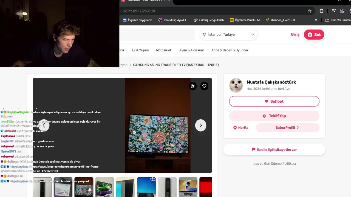
Task: Open the Chrome profile avatar
Action: (x=342, y=11)
